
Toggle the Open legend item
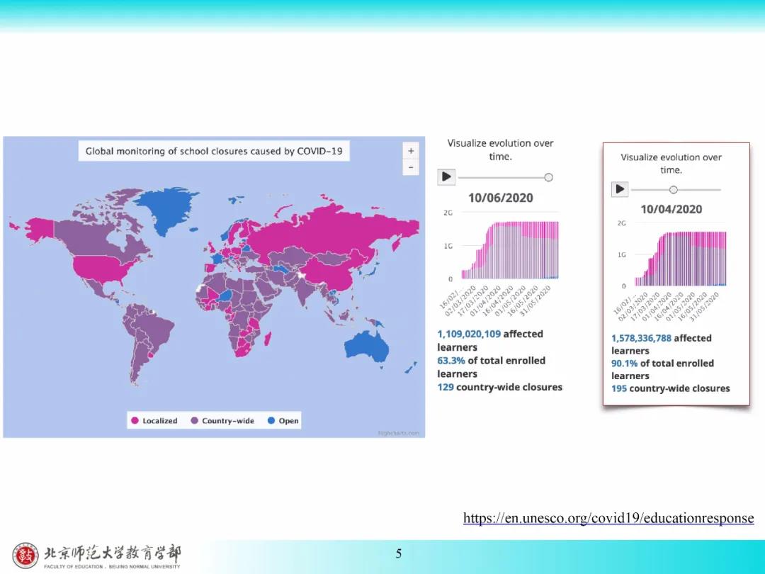[x=283, y=421]
